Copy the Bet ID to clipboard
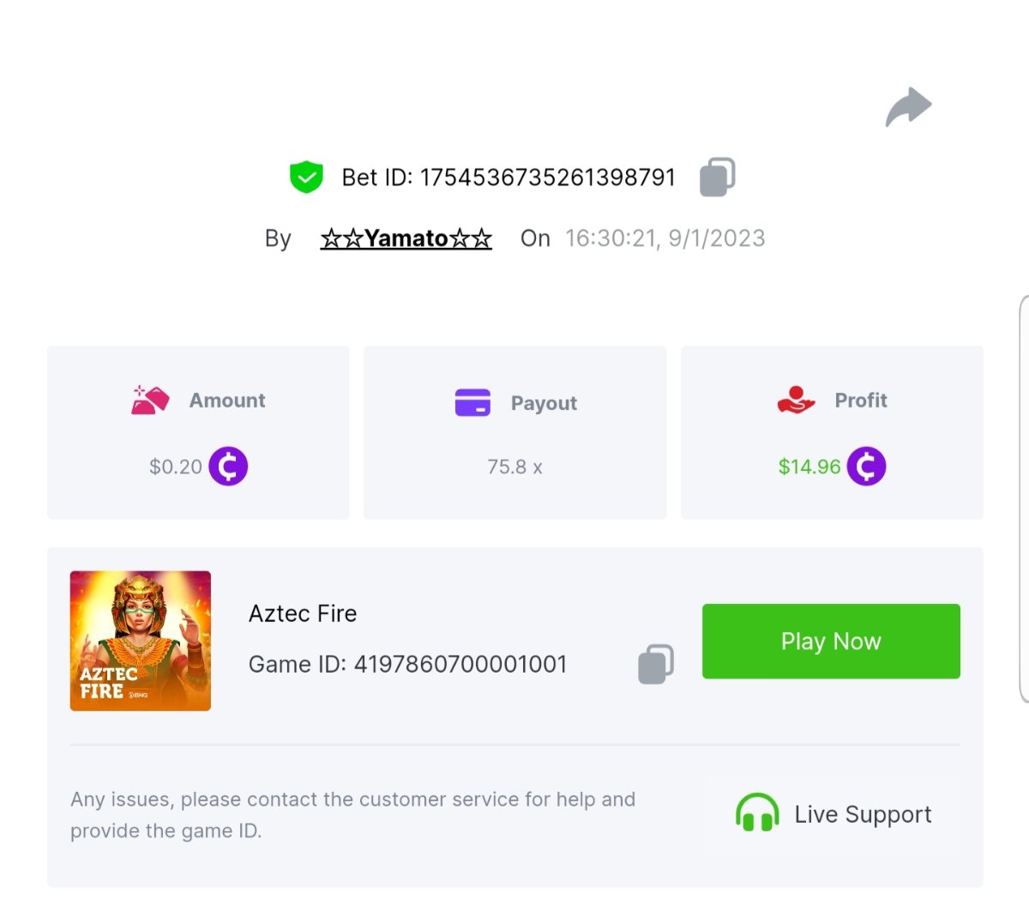1029x912 pixels. [718, 177]
